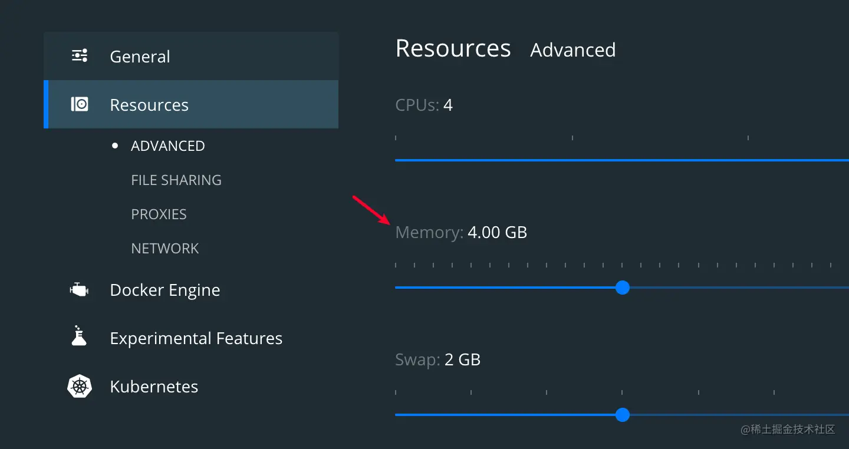Screen dimensions: 849x449
Task: Open Docker Engine settings
Action: point(165,290)
